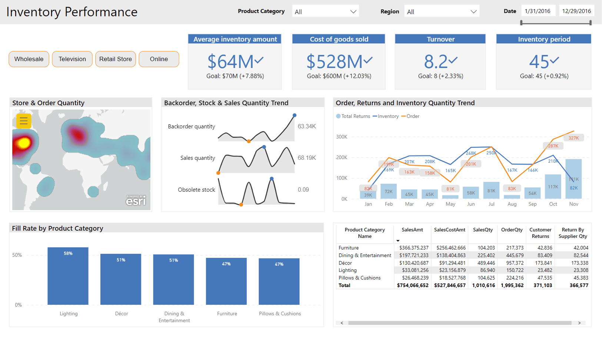Open the hamburger menu on the heat map
Viewport: 602px width, 337px height.
pos(23,121)
